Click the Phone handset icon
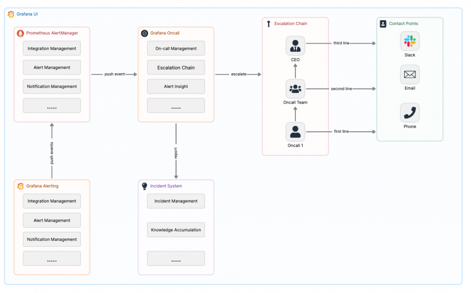 coord(410,112)
